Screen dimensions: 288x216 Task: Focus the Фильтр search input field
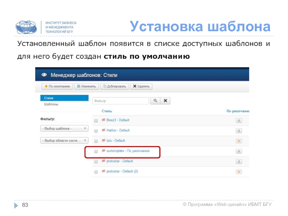click(121, 101)
